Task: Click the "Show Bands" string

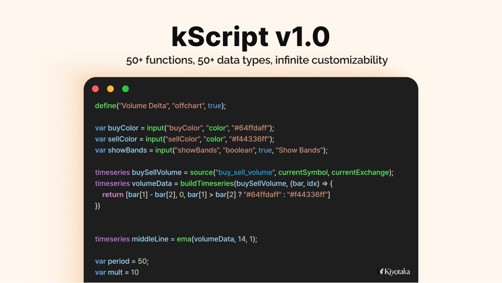Action: pyautogui.click(x=299, y=150)
